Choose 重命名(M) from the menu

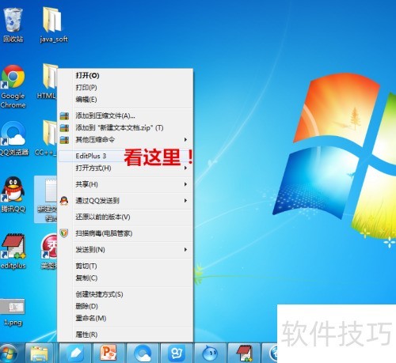point(125,318)
